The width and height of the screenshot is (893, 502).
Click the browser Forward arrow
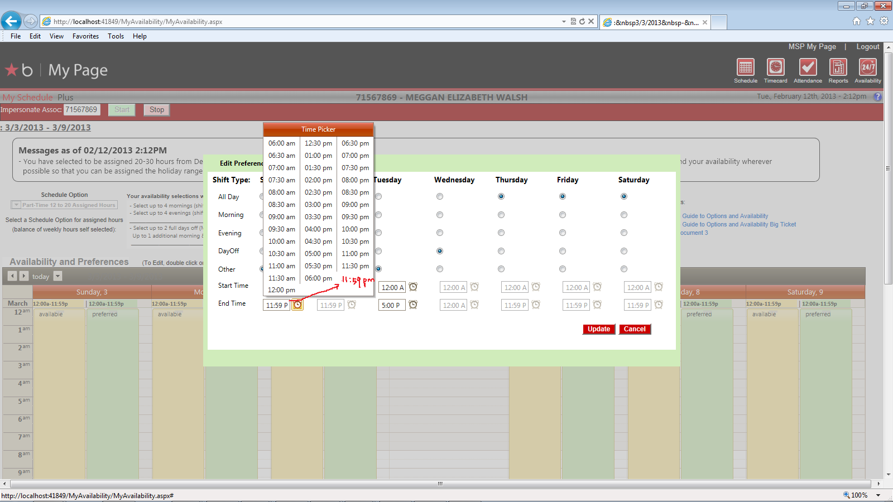(x=31, y=21)
